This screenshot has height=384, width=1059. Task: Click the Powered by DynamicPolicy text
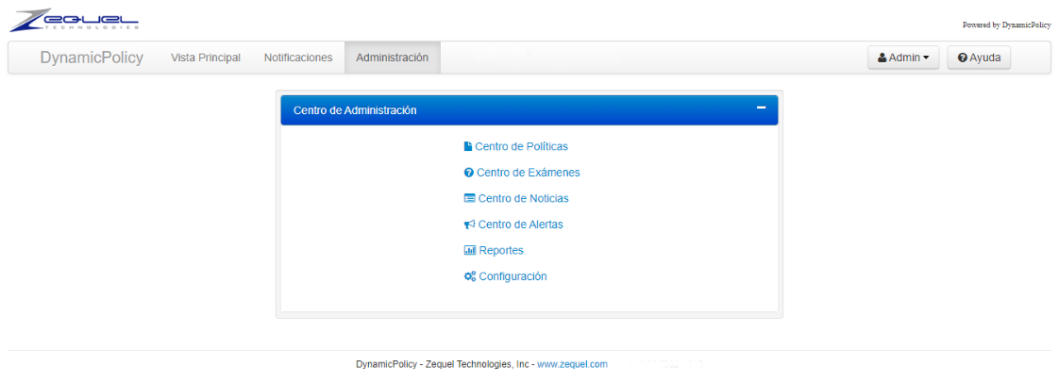click(x=1006, y=25)
